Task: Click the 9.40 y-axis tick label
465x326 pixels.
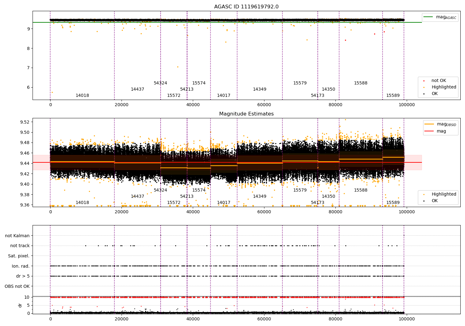Action: tap(25, 184)
